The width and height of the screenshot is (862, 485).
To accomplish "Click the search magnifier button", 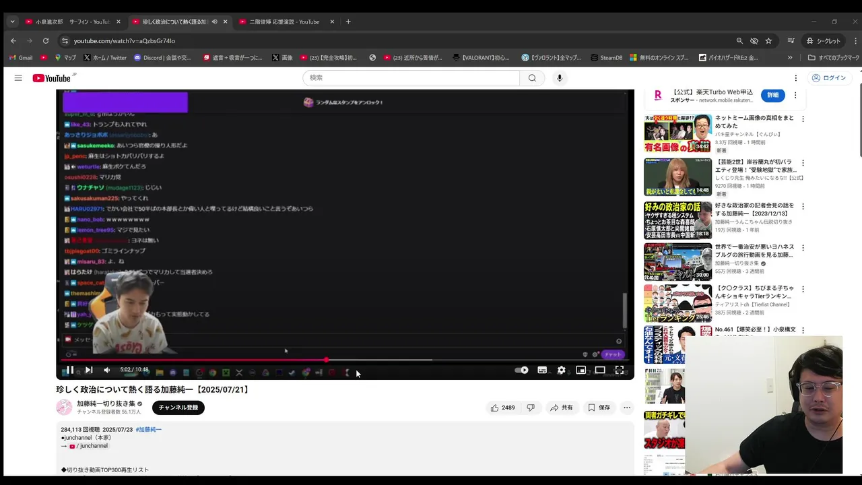I will tap(532, 78).
